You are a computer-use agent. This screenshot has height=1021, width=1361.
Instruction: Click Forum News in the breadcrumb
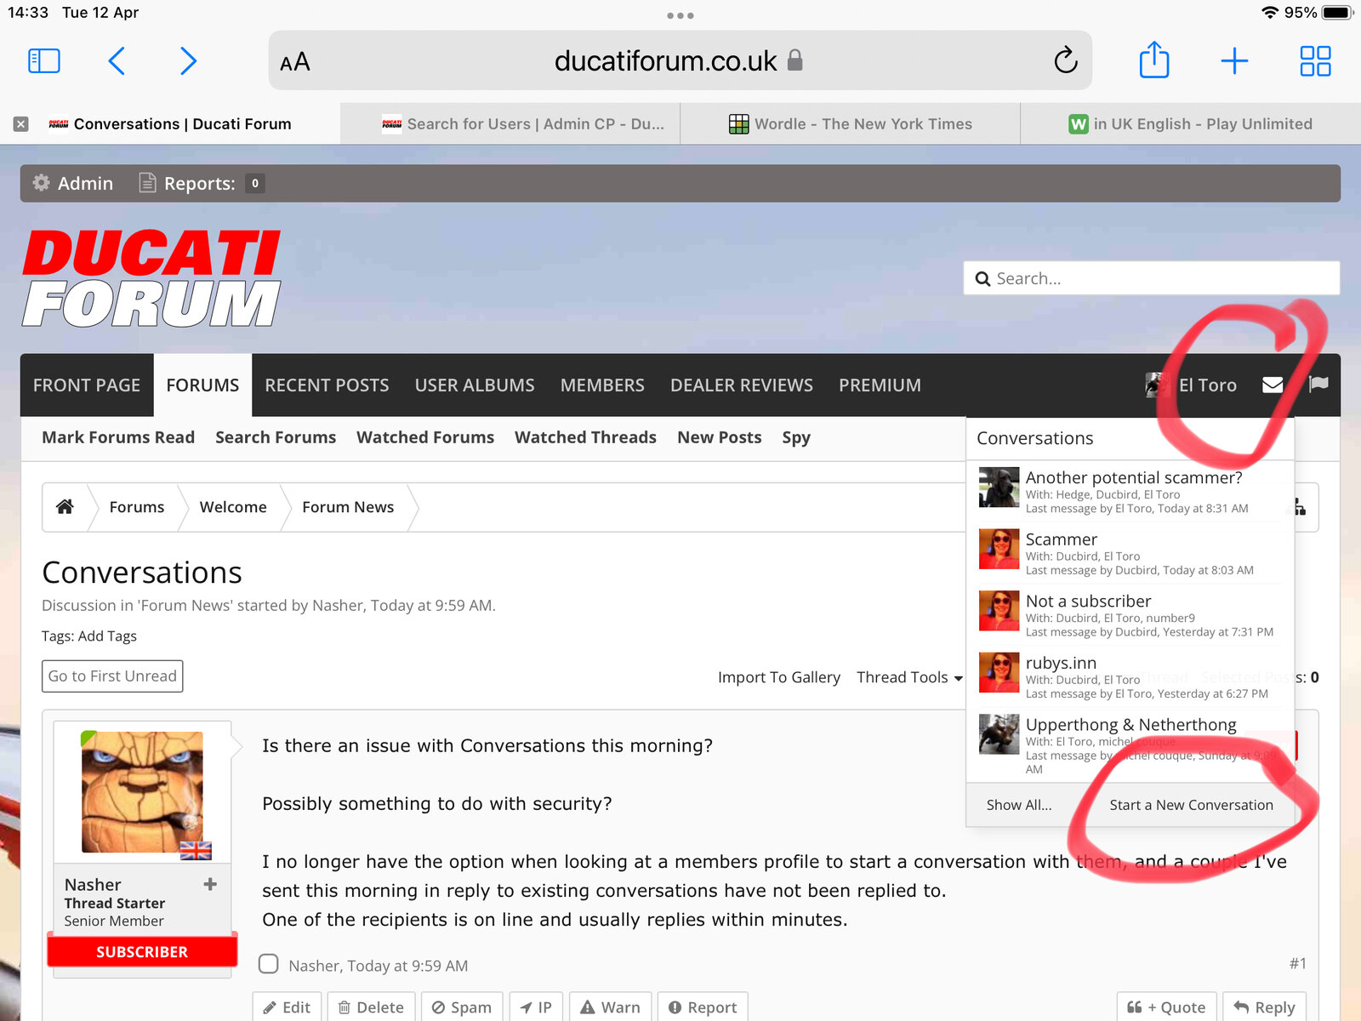(x=348, y=507)
